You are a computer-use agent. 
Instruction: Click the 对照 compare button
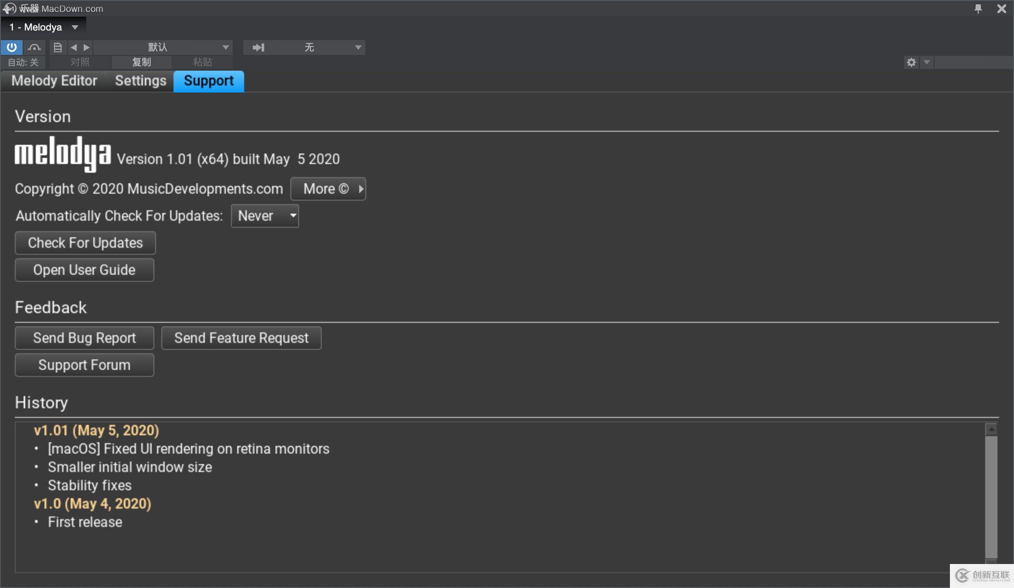tap(80, 62)
